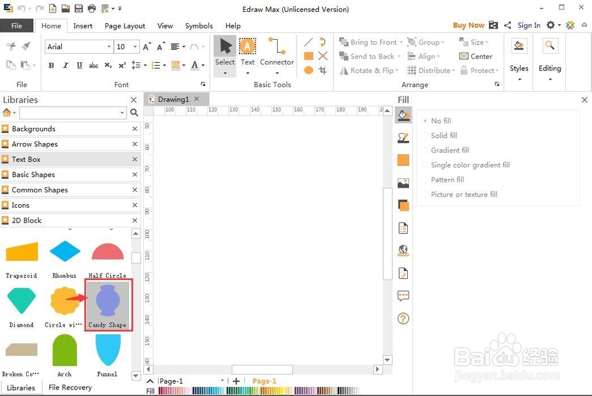Open the Shadow panel icon
Screen dimensions: 592x396
pos(403,160)
